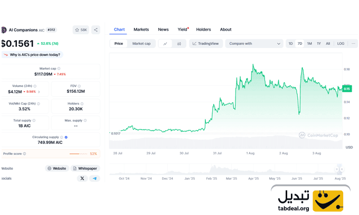Open the X (Twitter) social link
Image resolution: width=359 pixels, height=215 pixels.
(82, 179)
